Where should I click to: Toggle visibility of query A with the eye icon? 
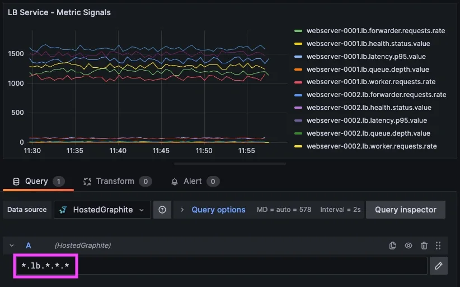[409, 246]
